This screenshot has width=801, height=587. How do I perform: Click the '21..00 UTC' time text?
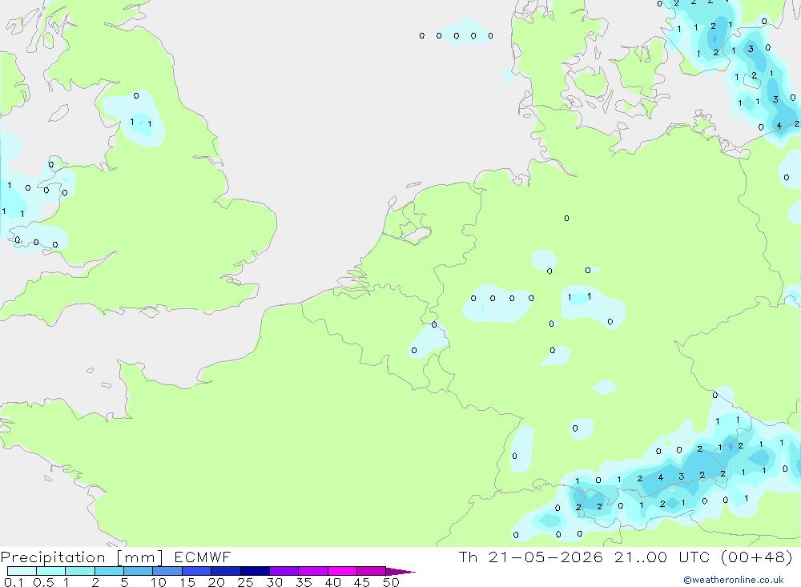(662, 557)
